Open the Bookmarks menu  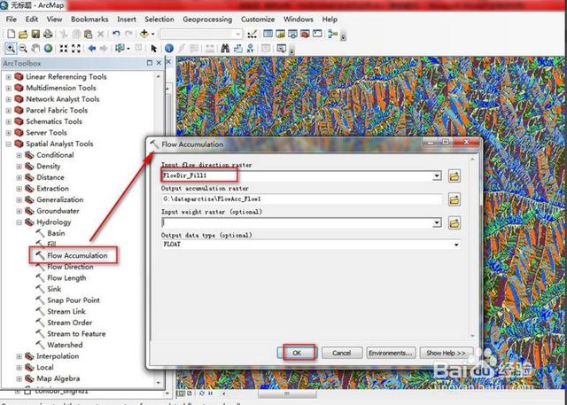pyautogui.click(x=89, y=19)
